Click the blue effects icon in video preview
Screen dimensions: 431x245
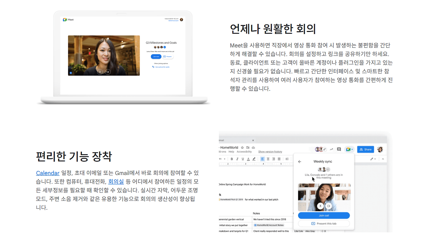pyautogui.click(x=71, y=73)
